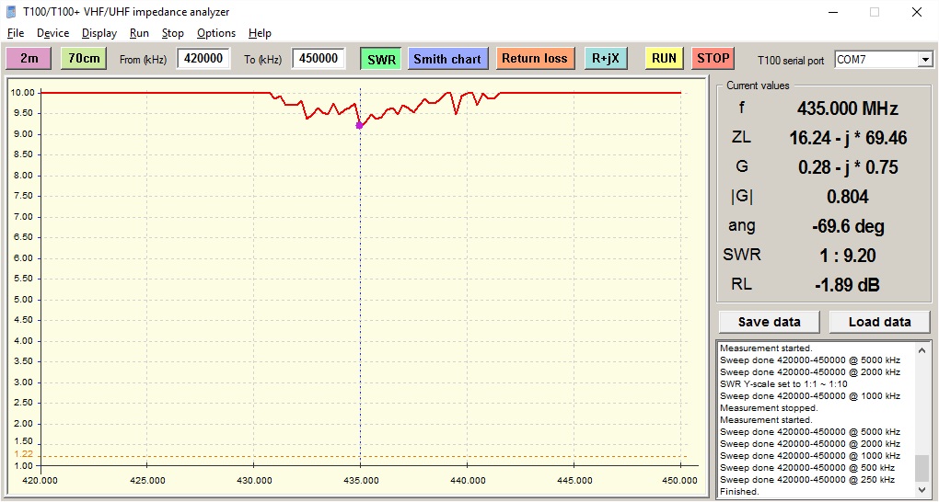Click the Load data button
The image size is (939, 502).
tap(879, 322)
